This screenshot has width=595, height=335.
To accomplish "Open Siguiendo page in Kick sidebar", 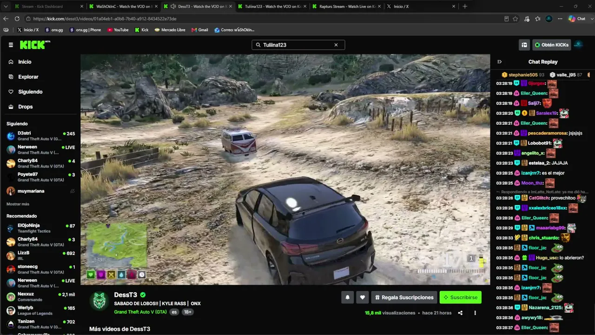I will pos(30,92).
